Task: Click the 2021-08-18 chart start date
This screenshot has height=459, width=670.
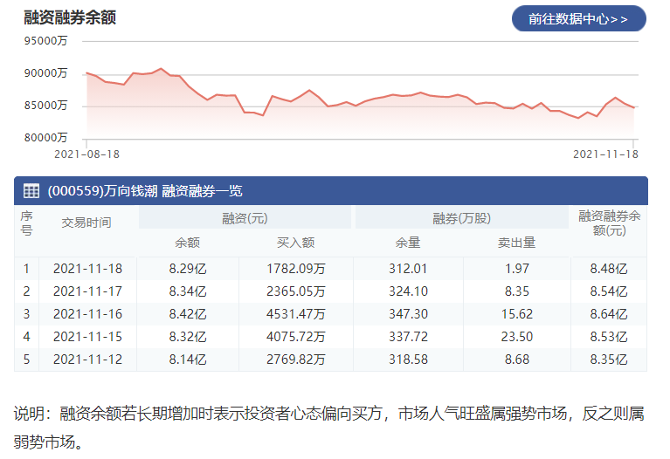Action: point(86,154)
